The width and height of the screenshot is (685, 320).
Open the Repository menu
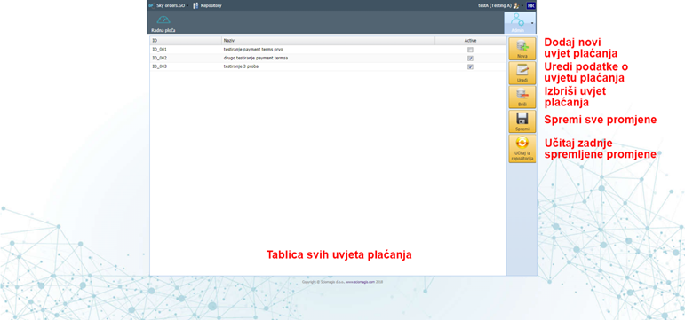click(x=208, y=5)
